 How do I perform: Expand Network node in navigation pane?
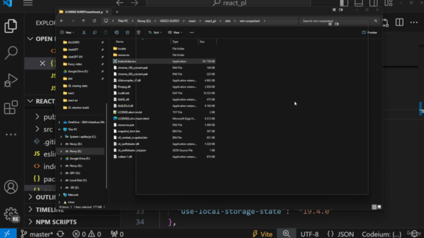[x=60, y=195]
